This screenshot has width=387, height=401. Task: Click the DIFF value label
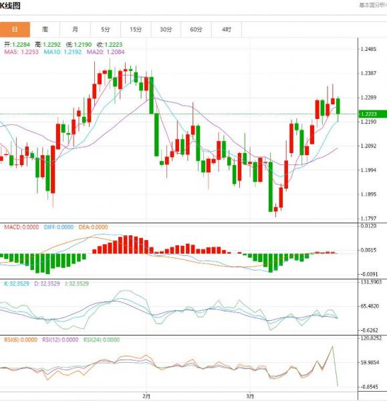(59, 227)
